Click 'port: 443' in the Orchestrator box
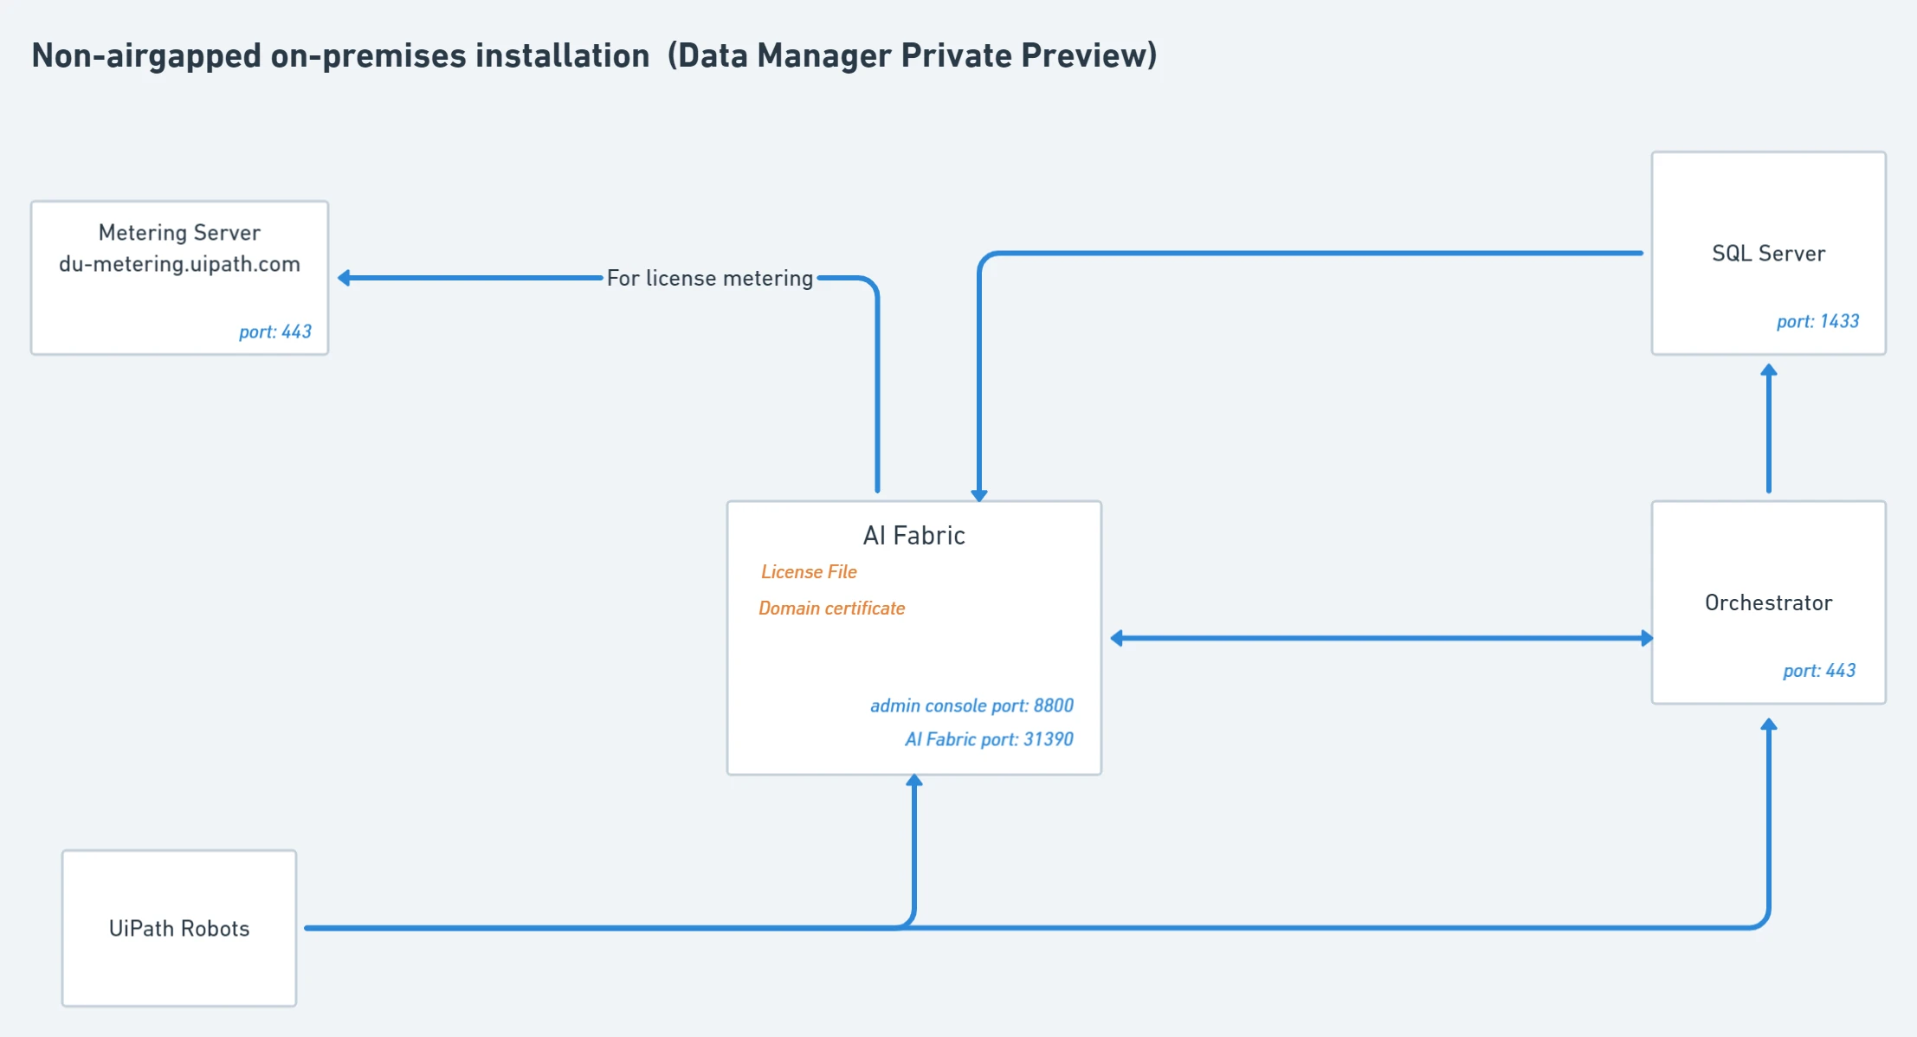 coord(1818,671)
